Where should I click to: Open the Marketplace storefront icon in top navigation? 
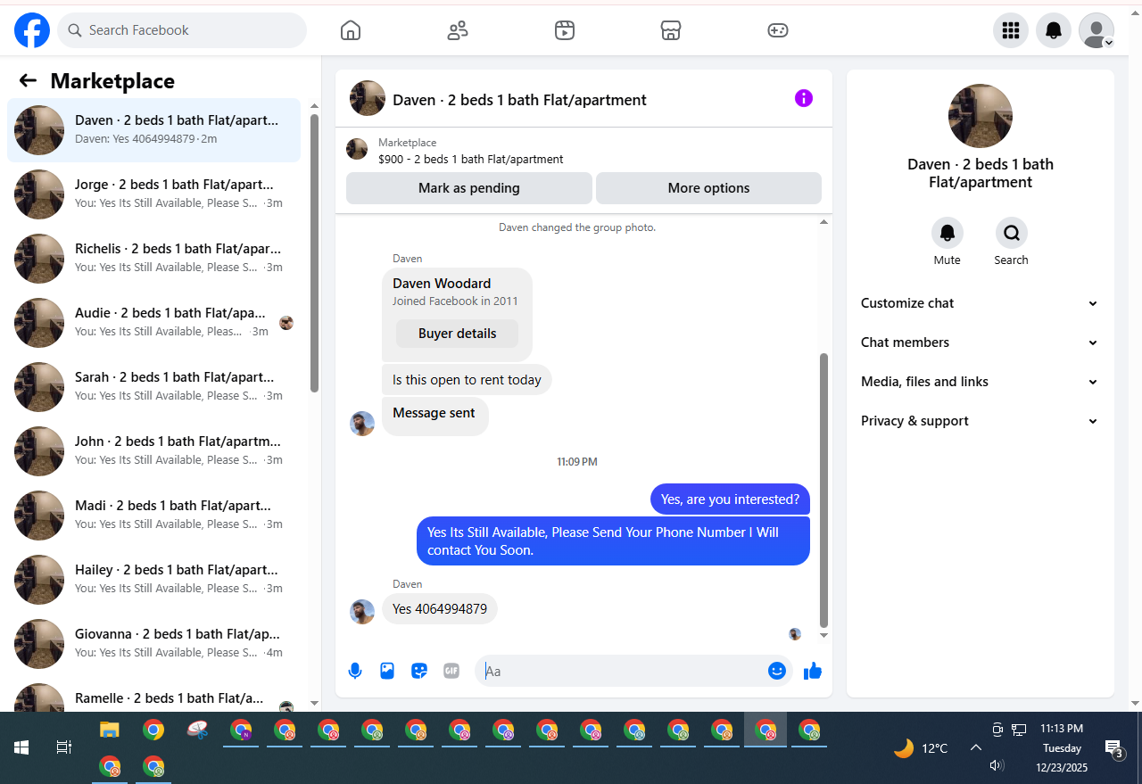[671, 30]
